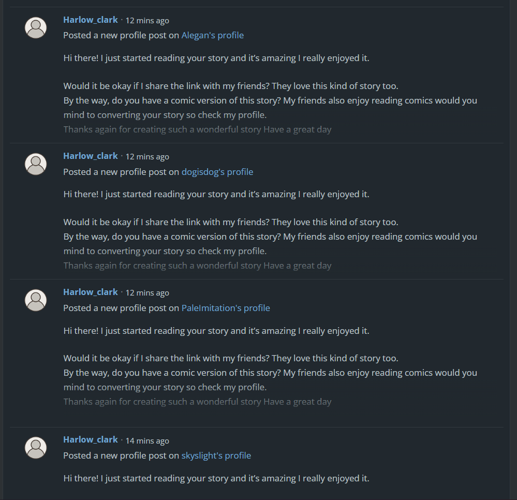Click the '14 mins ago' timestamp
This screenshot has width=517, height=500.
click(x=147, y=440)
